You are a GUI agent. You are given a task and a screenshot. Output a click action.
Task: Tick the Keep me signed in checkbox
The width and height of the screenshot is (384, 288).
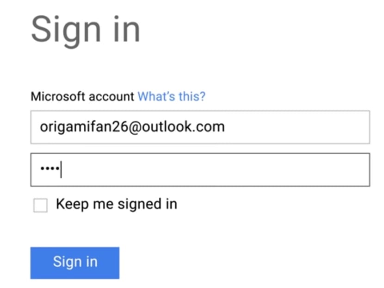pos(40,206)
